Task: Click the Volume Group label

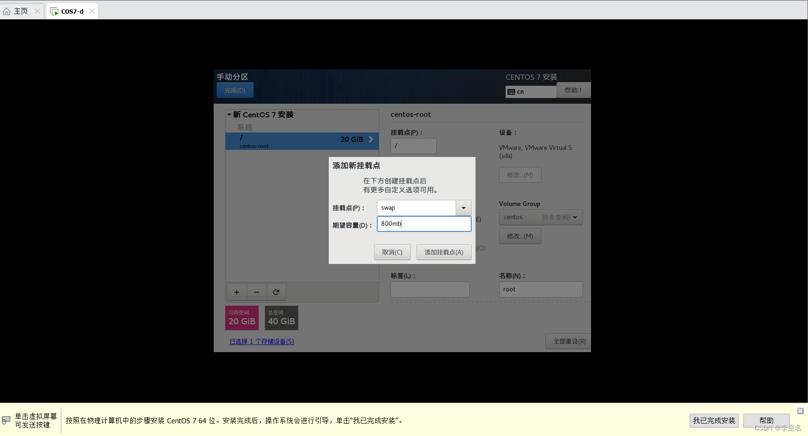Action: pos(520,204)
